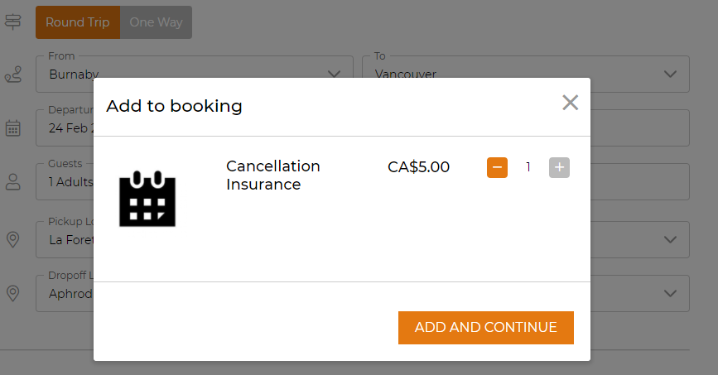Click the route icon beside From
718x375 pixels.
(x=12, y=75)
